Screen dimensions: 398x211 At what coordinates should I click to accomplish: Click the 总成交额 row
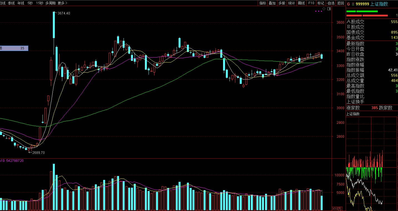[372, 75]
